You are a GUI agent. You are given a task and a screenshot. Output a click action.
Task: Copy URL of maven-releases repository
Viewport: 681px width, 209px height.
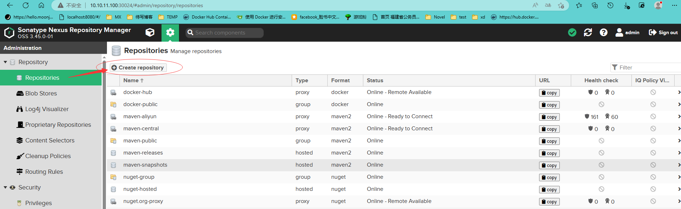[549, 153]
